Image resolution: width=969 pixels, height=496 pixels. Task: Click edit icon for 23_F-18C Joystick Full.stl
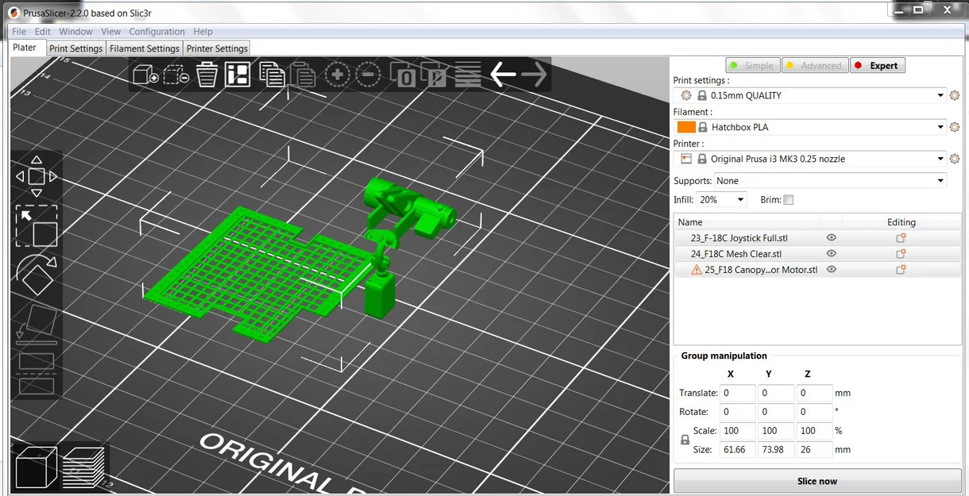pyautogui.click(x=901, y=238)
